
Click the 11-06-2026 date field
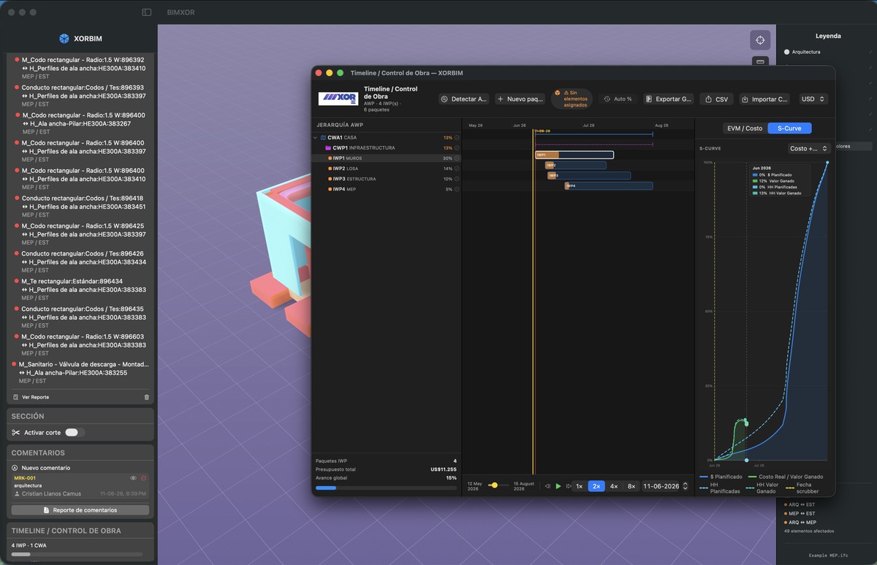pyautogui.click(x=661, y=486)
